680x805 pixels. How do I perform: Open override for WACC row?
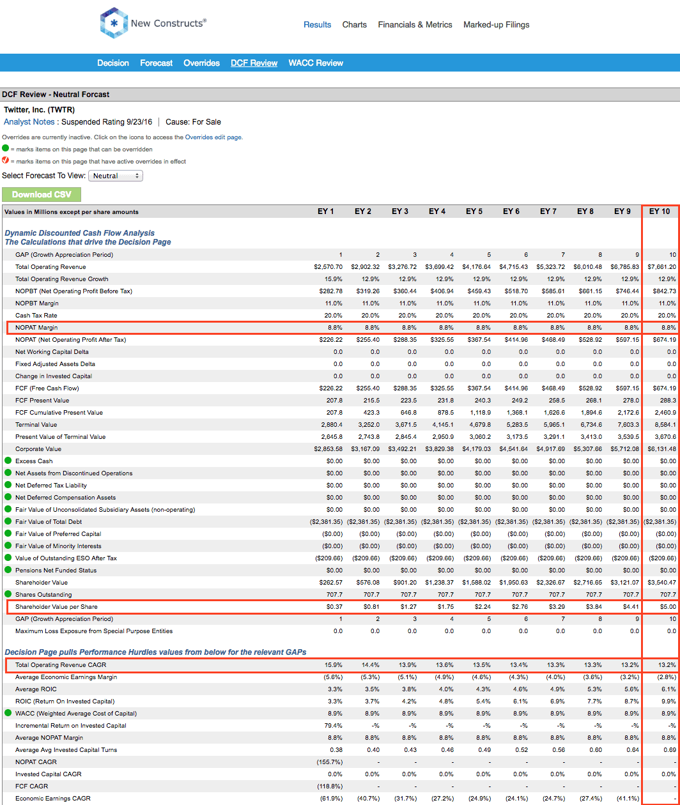click(8, 713)
